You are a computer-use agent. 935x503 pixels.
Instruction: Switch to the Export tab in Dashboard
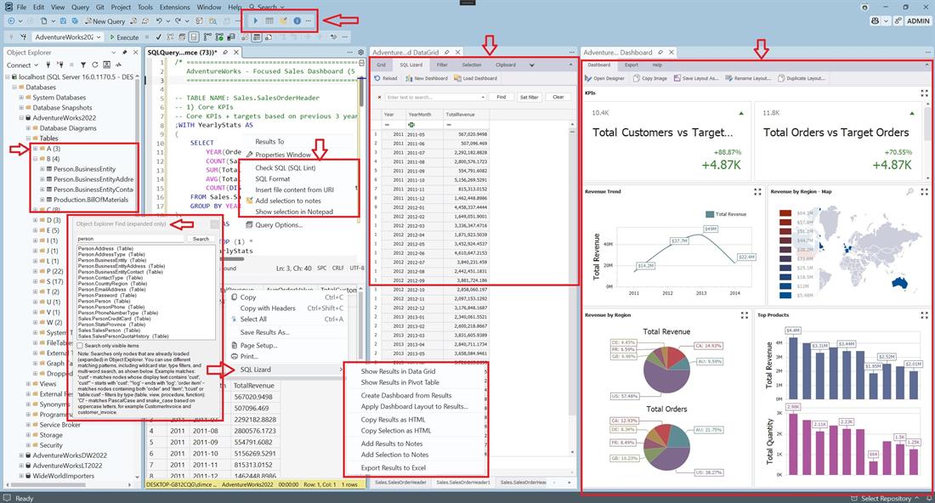click(632, 65)
